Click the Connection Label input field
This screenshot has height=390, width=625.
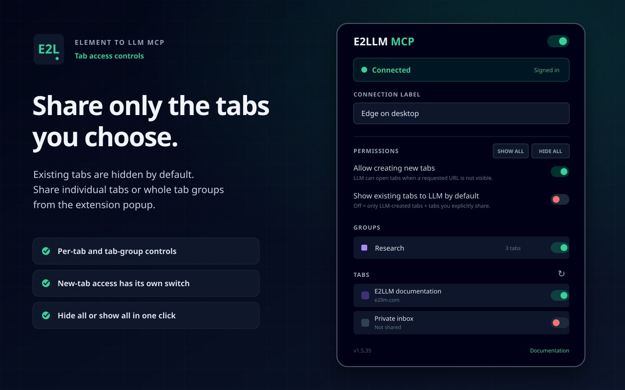point(461,113)
